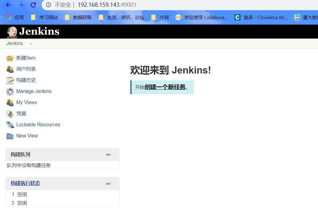Click the 创建一个新任务 link
The image size is (318, 214).
pos(165,87)
